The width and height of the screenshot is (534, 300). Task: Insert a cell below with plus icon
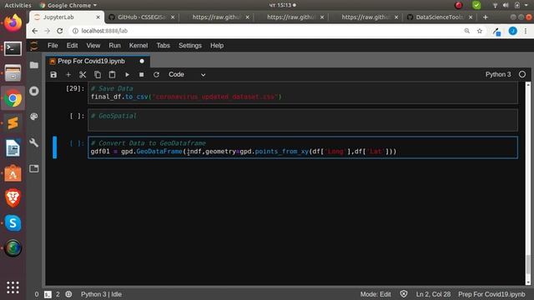point(68,74)
